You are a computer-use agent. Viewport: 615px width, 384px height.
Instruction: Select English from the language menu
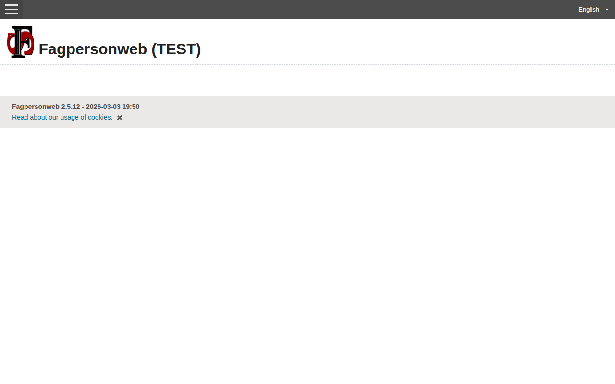coord(589,9)
